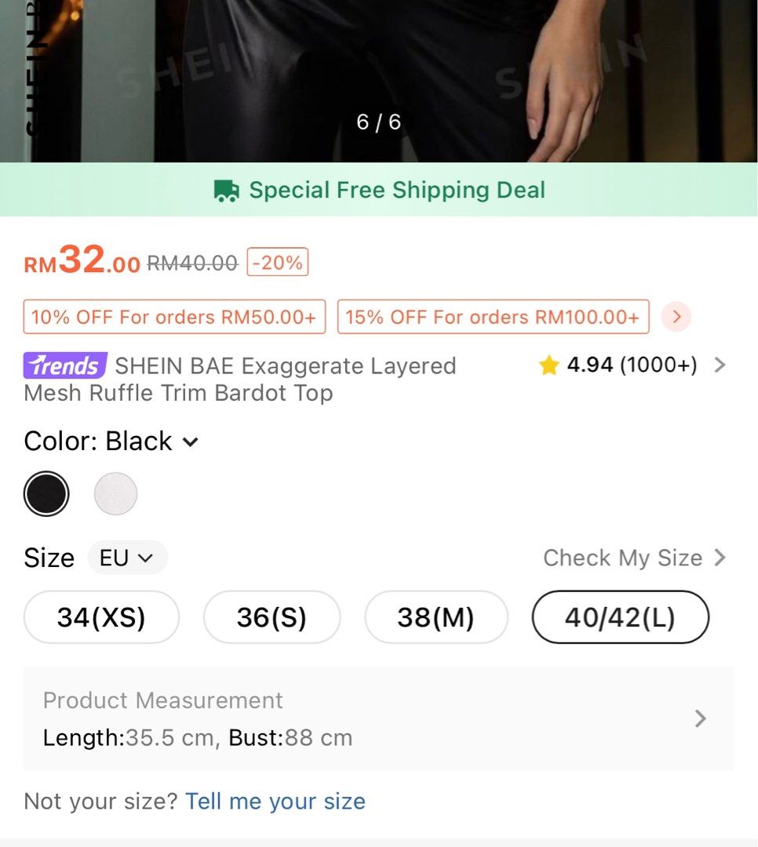Select the black color swatch
Viewport: 758px width, 847px height.
(46, 494)
